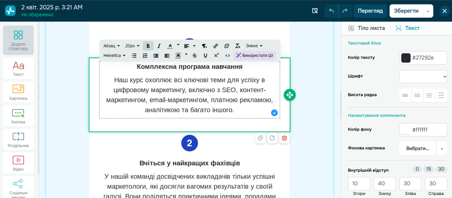This screenshot has height=198, width=452.
Task: Expand the highlight color arrow
Action: click(186, 55)
